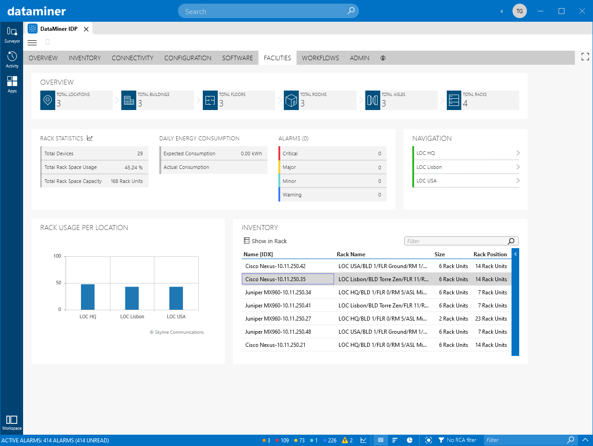Click the 73 minor alarms counter
593x446 pixels.
(x=299, y=440)
